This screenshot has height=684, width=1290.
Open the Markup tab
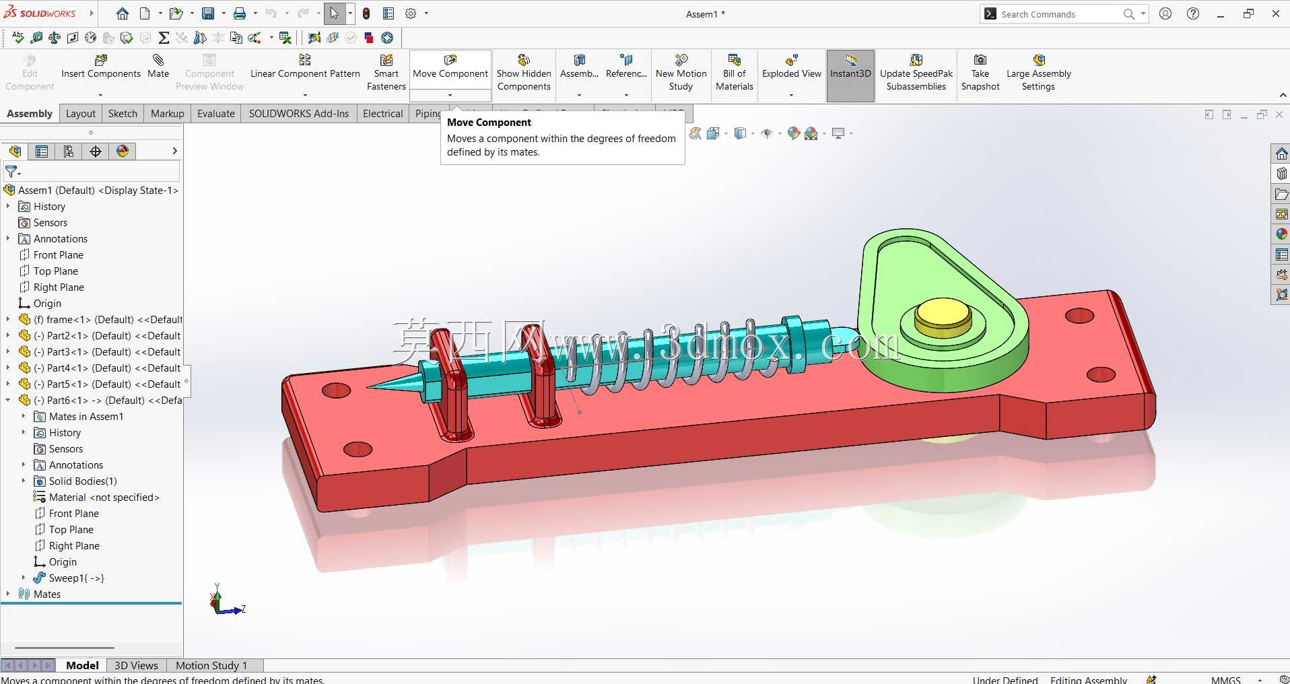pyautogui.click(x=168, y=114)
